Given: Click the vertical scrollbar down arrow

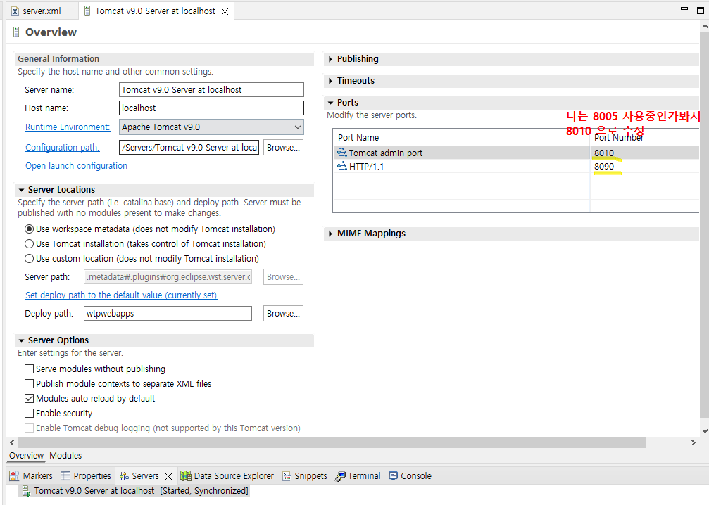Looking at the screenshot, I should click(x=705, y=431).
